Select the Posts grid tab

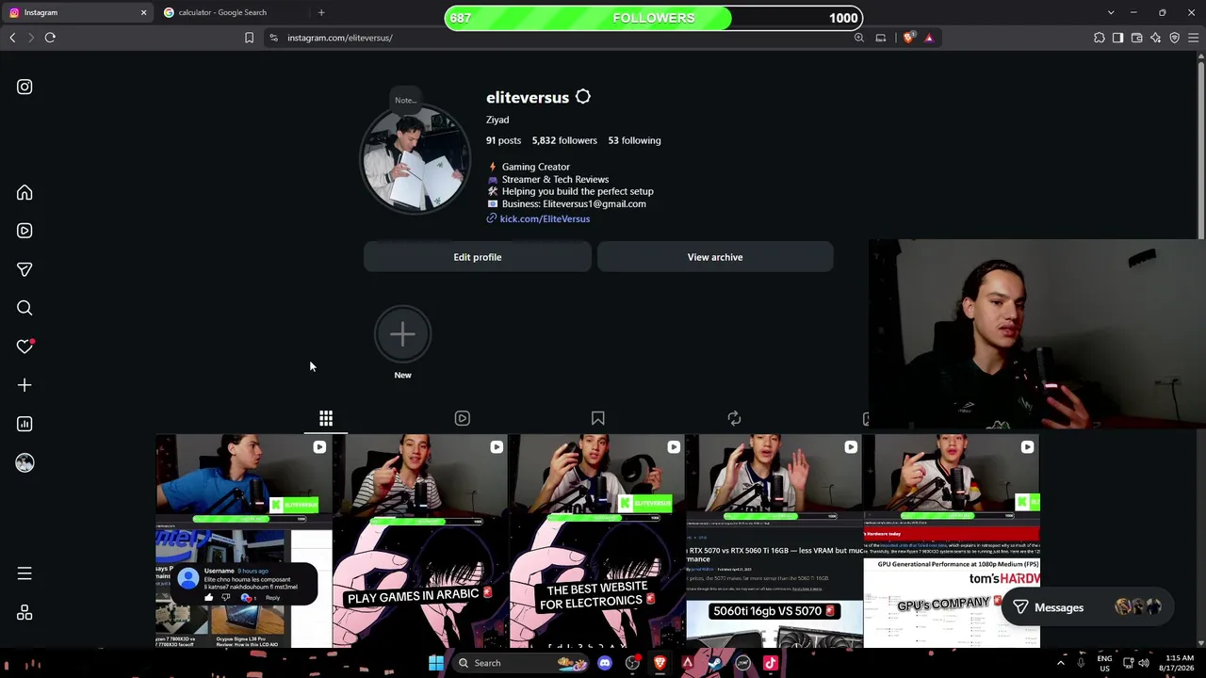point(326,418)
